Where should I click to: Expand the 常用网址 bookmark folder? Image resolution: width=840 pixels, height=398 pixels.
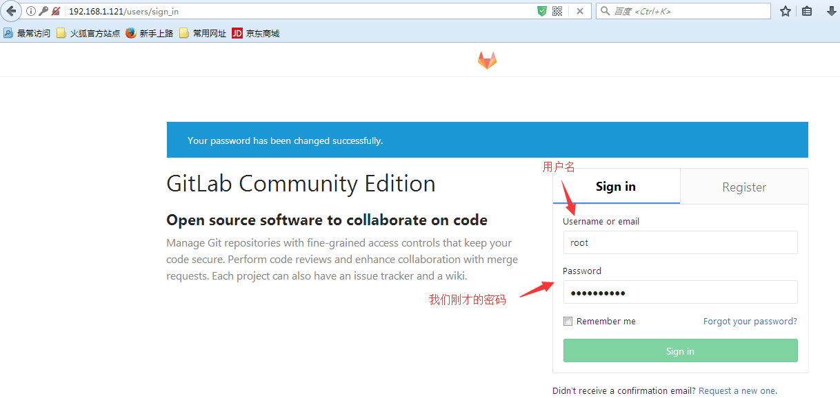point(203,33)
